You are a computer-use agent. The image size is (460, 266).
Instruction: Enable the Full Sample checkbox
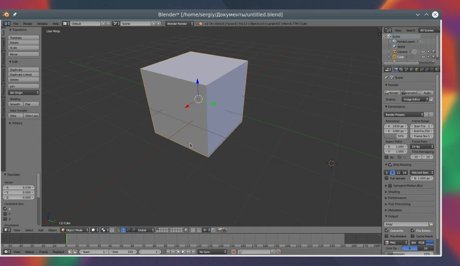(387, 178)
